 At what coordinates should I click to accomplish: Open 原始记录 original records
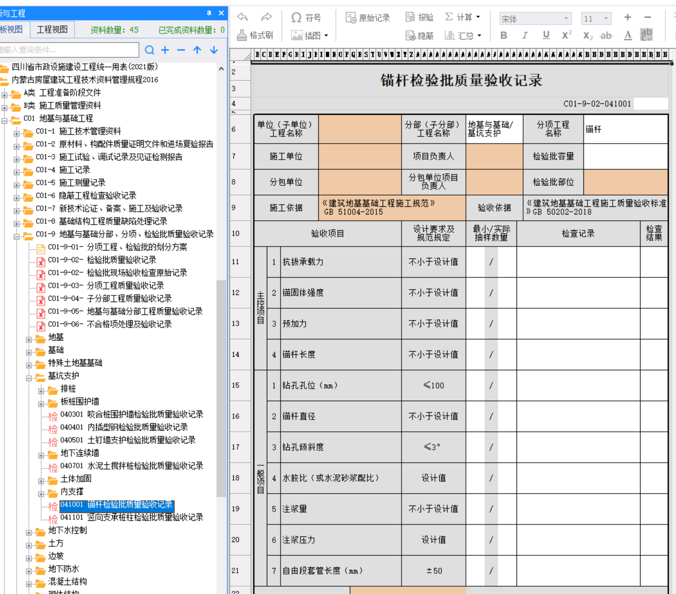(368, 18)
